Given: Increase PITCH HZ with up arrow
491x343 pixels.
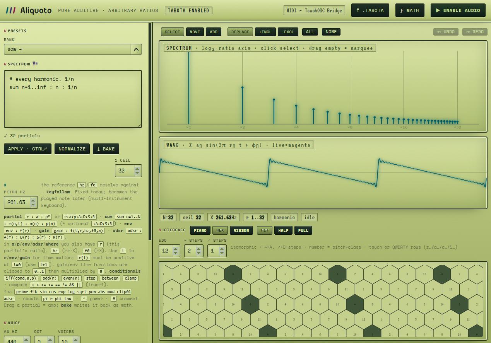Looking at the screenshot, I should (x=33, y=200).
